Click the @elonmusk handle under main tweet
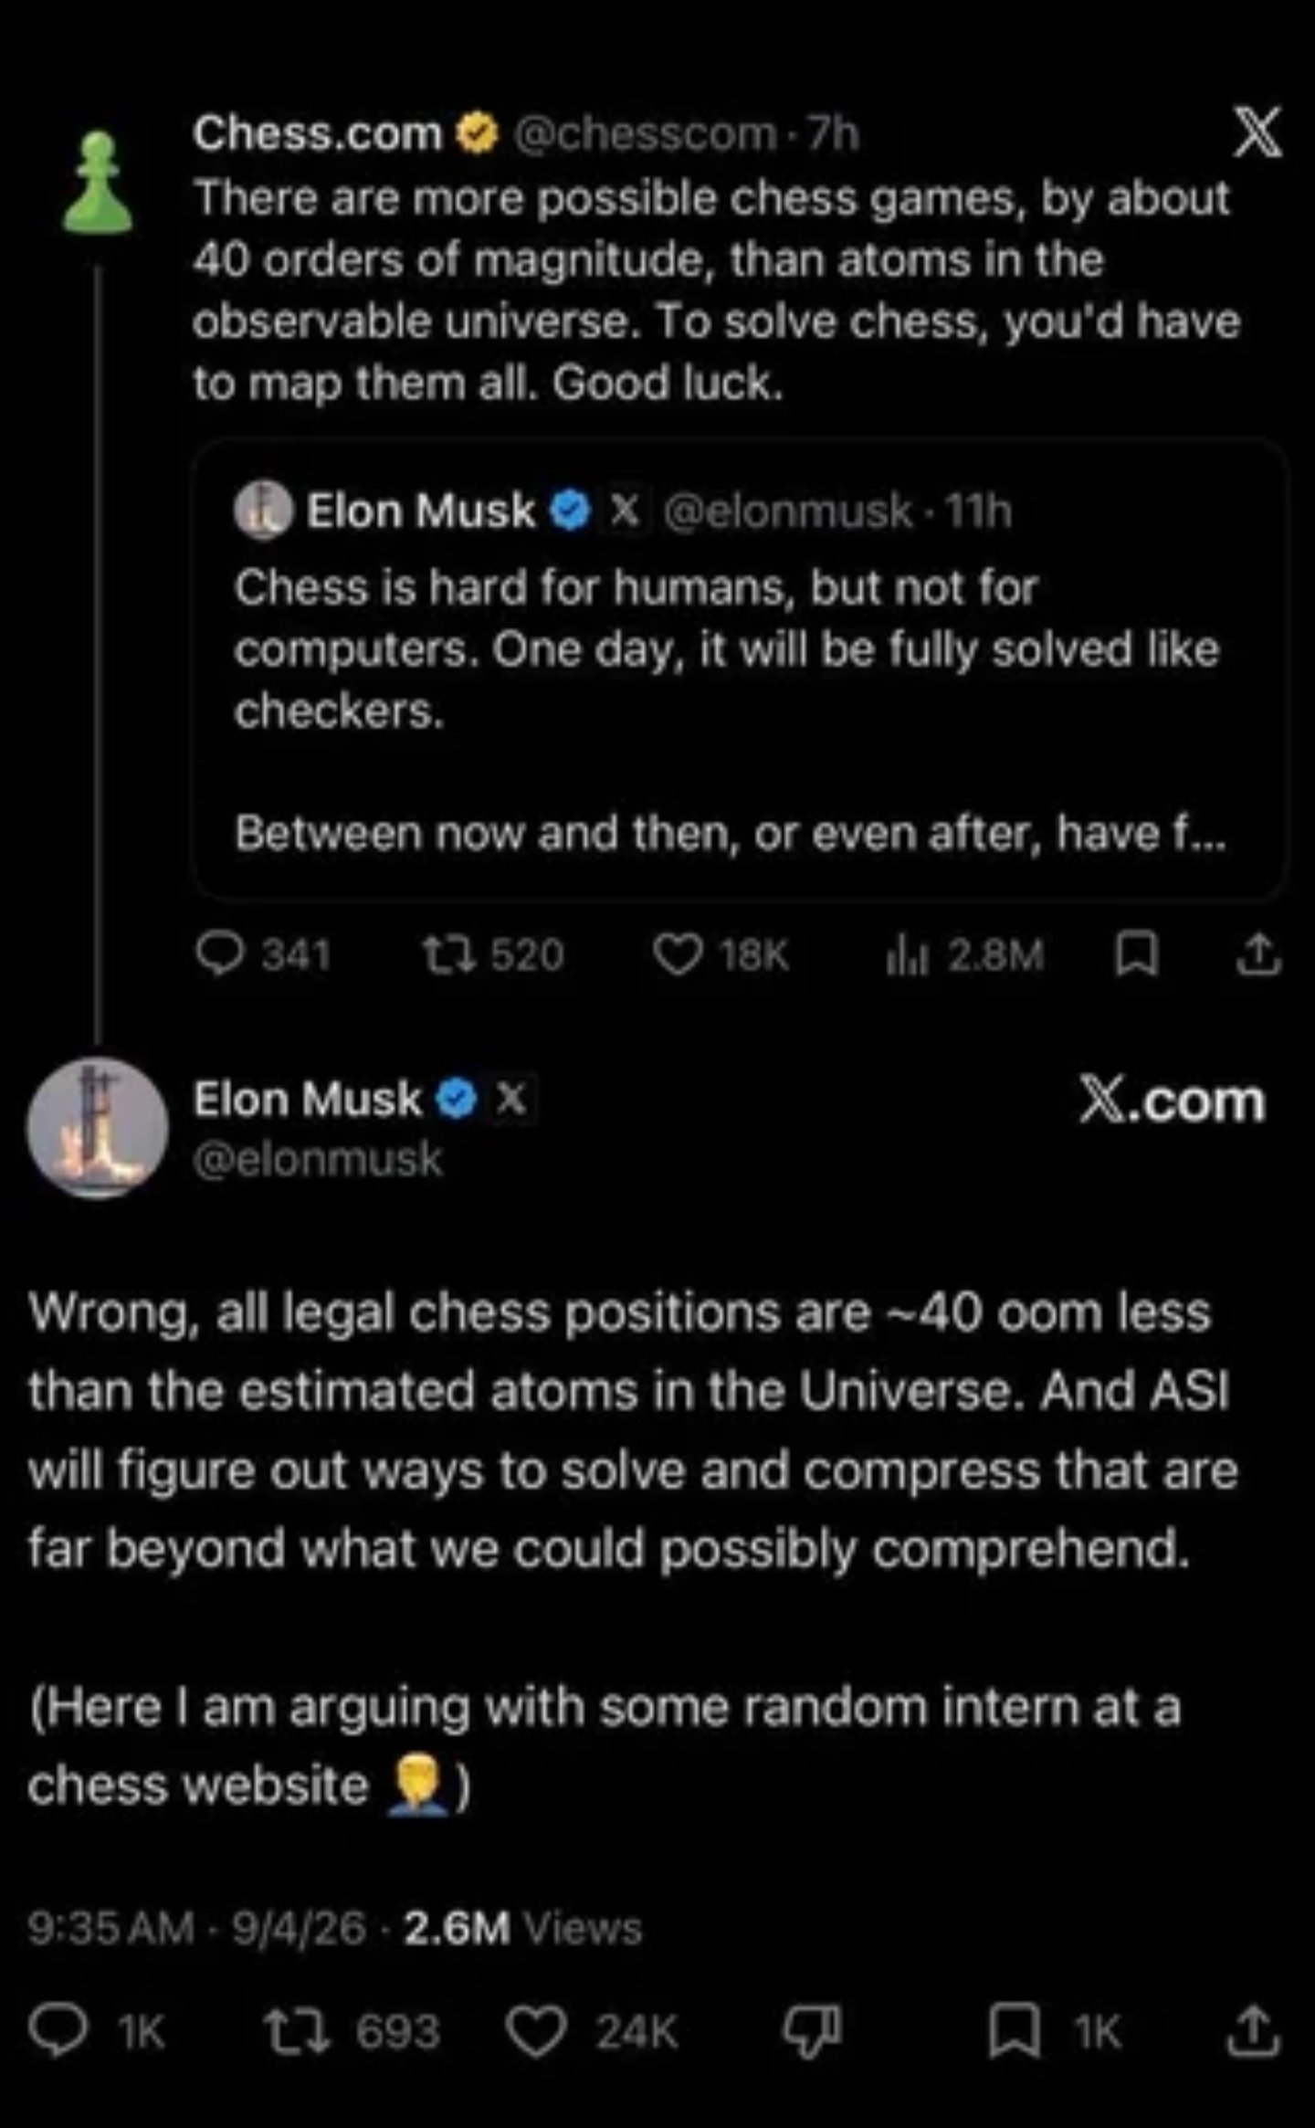The height and width of the screenshot is (2128, 1315). [x=317, y=1160]
